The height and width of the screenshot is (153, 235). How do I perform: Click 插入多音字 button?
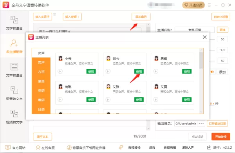tap(42, 16)
